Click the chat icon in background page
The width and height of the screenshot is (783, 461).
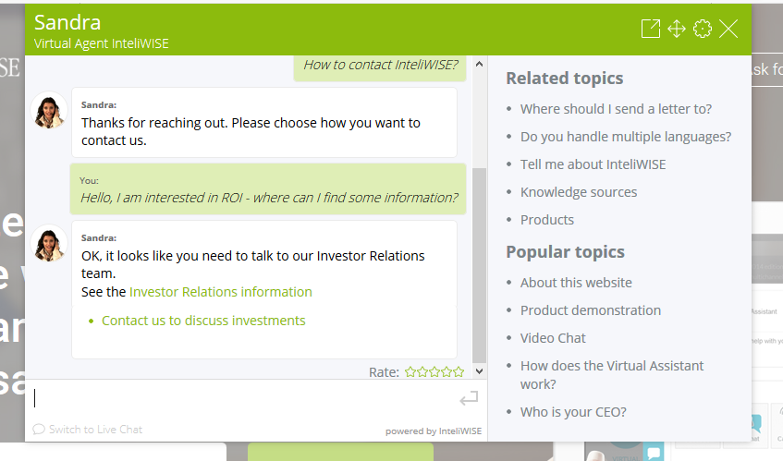[x=654, y=452]
